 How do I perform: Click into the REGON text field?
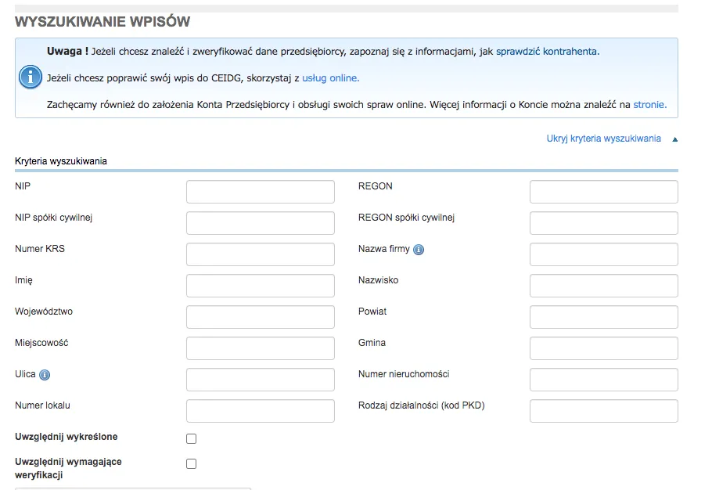pos(603,192)
